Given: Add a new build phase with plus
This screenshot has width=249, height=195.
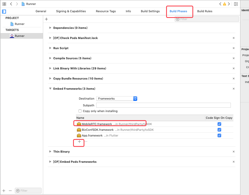Looking at the screenshot, I should coord(46,19).
